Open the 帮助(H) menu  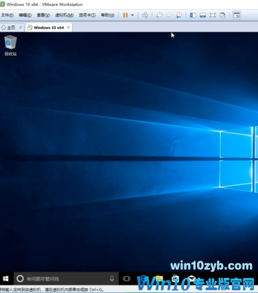click(108, 15)
